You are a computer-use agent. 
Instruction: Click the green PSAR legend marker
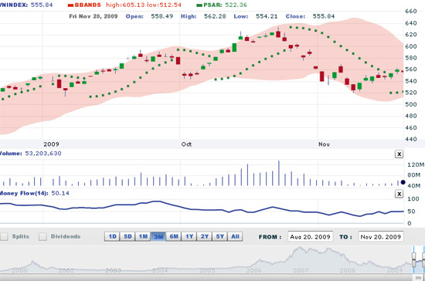[x=199, y=5]
